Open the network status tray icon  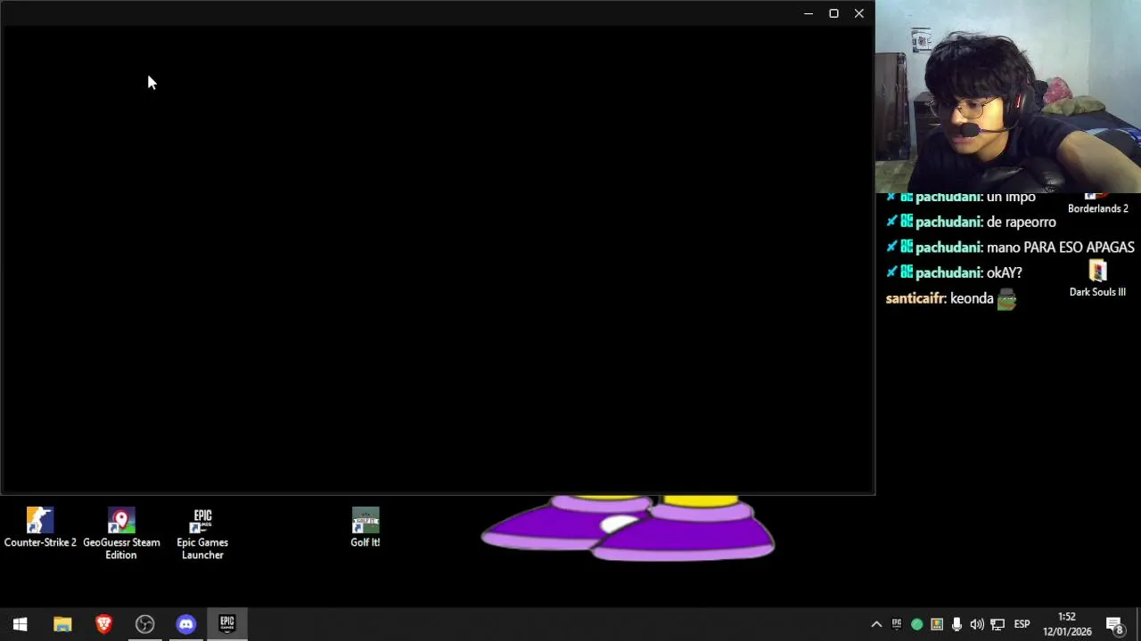[x=997, y=624]
